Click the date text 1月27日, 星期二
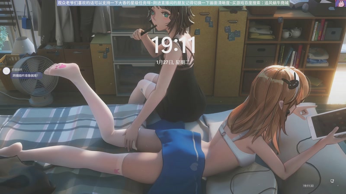346x194 pixels. (173, 62)
